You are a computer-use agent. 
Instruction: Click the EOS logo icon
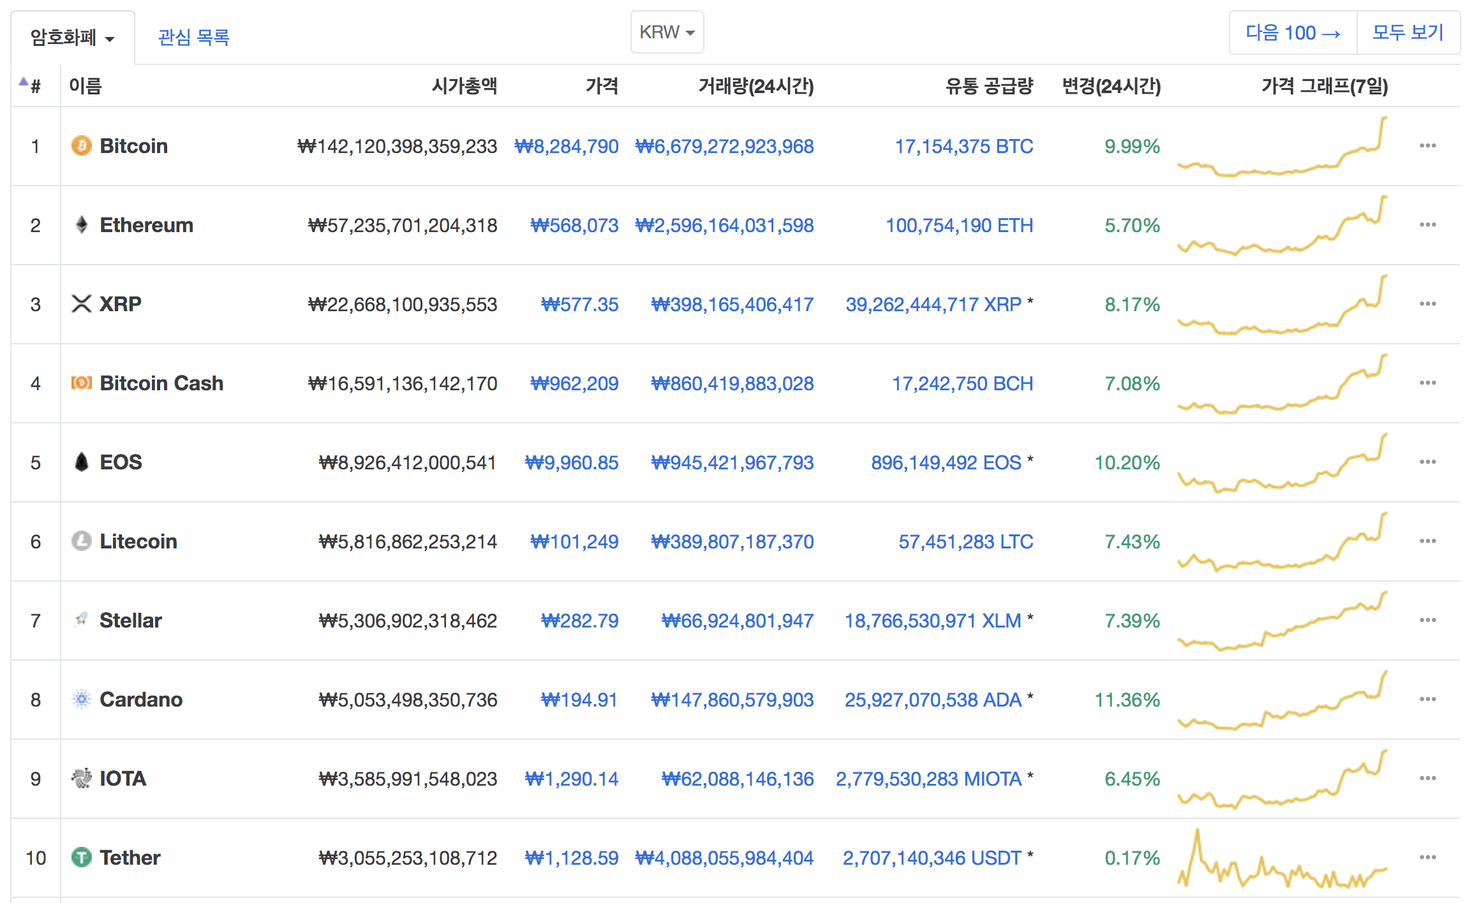click(81, 462)
